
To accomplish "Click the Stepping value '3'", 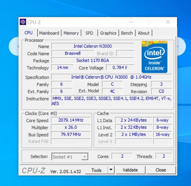I will [x=161, y=84].
